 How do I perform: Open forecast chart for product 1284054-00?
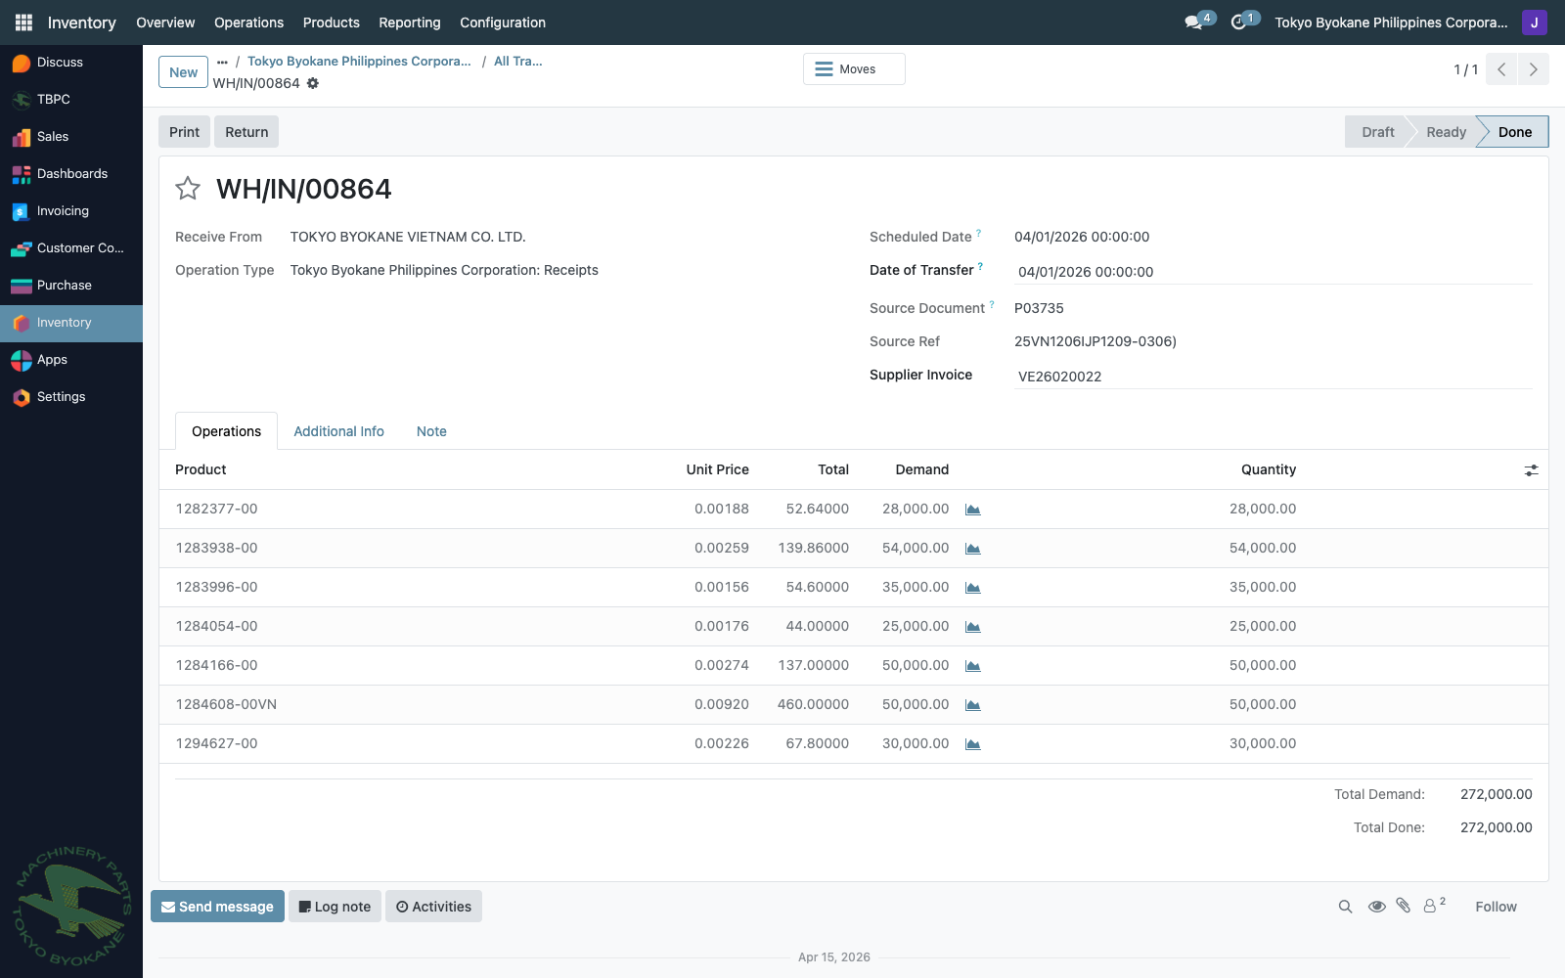tap(973, 627)
